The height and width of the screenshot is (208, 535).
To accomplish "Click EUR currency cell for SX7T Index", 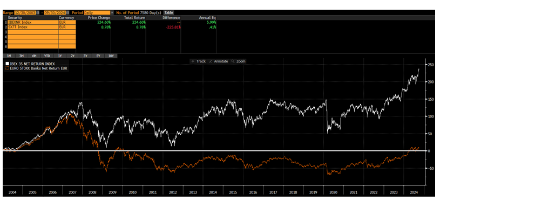I will click(x=67, y=27).
